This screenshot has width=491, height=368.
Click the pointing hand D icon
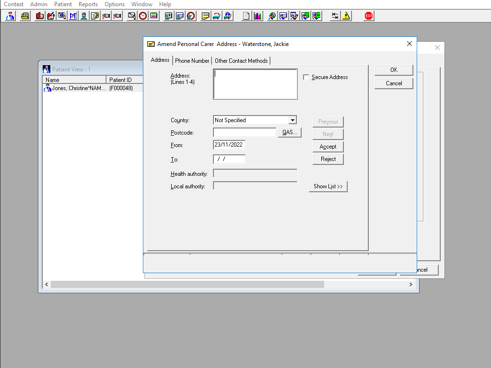pyautogui.click(x=106, y=16)
